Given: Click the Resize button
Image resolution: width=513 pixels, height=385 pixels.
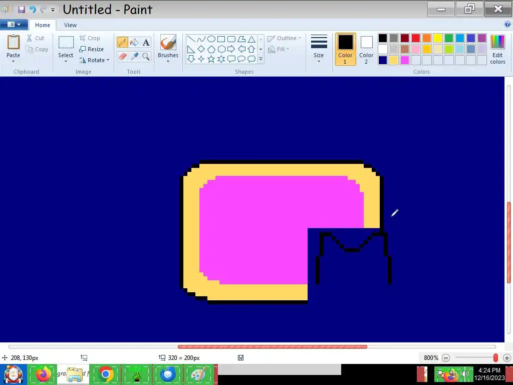Looking at the screenshot, I should tap(92, 49).
